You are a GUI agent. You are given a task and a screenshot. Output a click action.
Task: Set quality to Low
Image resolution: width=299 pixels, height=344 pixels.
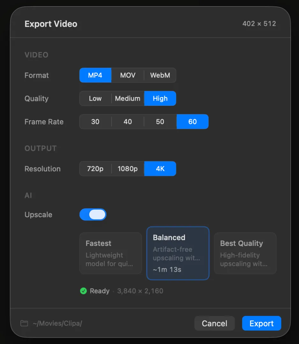95,98
